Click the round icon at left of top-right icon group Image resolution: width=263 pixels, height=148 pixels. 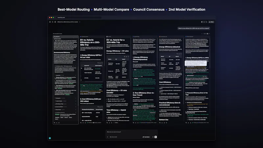[x=202, y=22]
